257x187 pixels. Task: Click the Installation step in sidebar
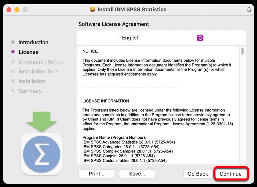click(x=32, y=81)
